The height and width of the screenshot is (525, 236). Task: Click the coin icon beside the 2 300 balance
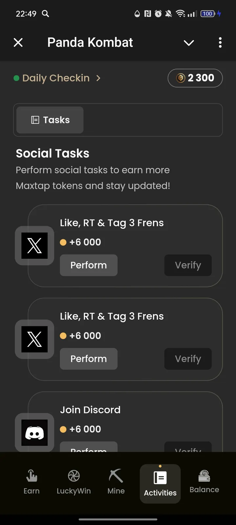(180, 78)
